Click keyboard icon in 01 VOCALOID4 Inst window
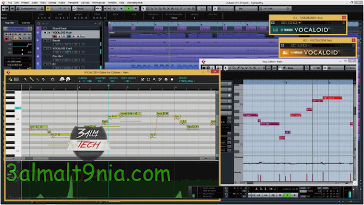This screenshot has height=205, width=364. [275, 30]
